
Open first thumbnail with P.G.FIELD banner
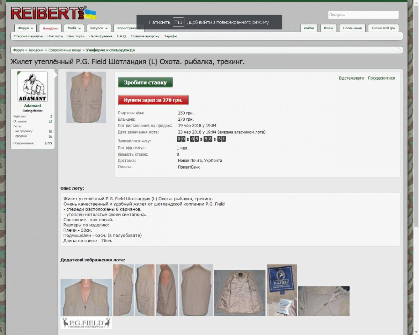click(86, 304)
